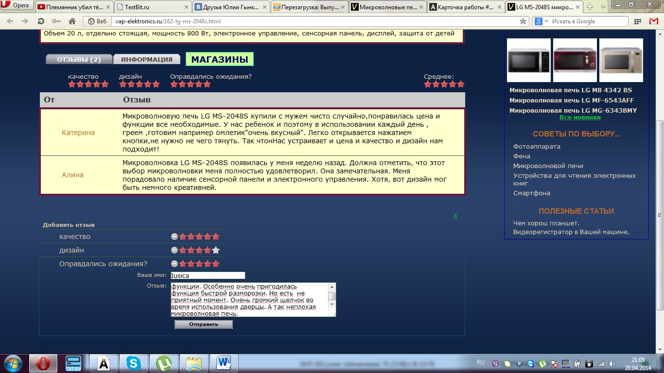Screen dimensions: 664x373
Task: Open the beige LG microwave thumbnail
Action: click(621, 60)
